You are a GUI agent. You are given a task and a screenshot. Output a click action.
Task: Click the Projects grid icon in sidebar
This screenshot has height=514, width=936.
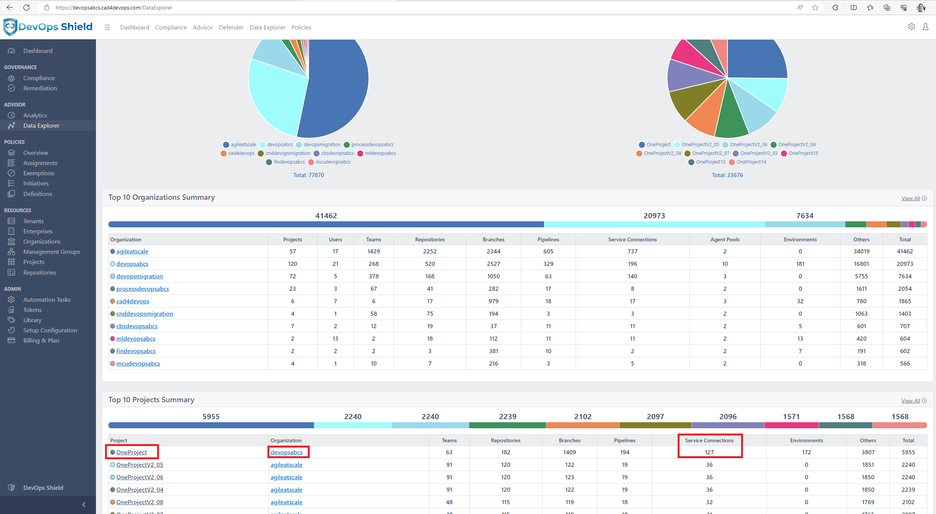pyautogui.click(x=12, y=262)
